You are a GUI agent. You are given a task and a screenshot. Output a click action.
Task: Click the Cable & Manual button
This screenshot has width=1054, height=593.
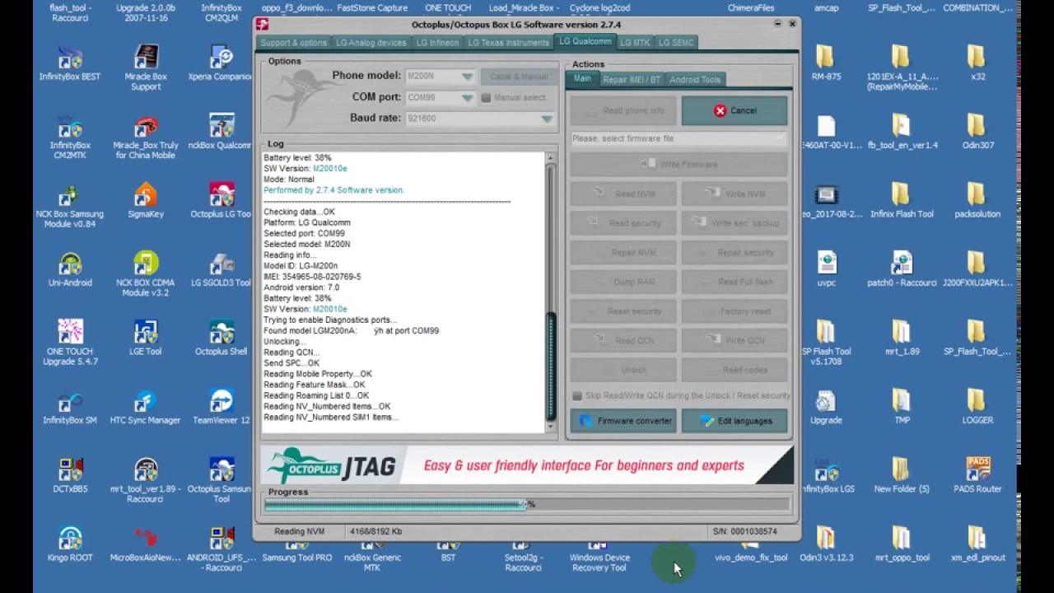pyautogui.click(x=519, y=77)
